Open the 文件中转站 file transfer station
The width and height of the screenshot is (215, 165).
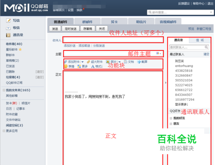coord(13,120)
